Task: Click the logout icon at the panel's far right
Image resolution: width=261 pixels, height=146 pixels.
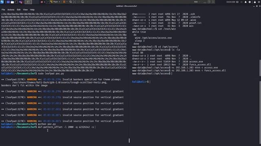Action: tap(259, 2)
